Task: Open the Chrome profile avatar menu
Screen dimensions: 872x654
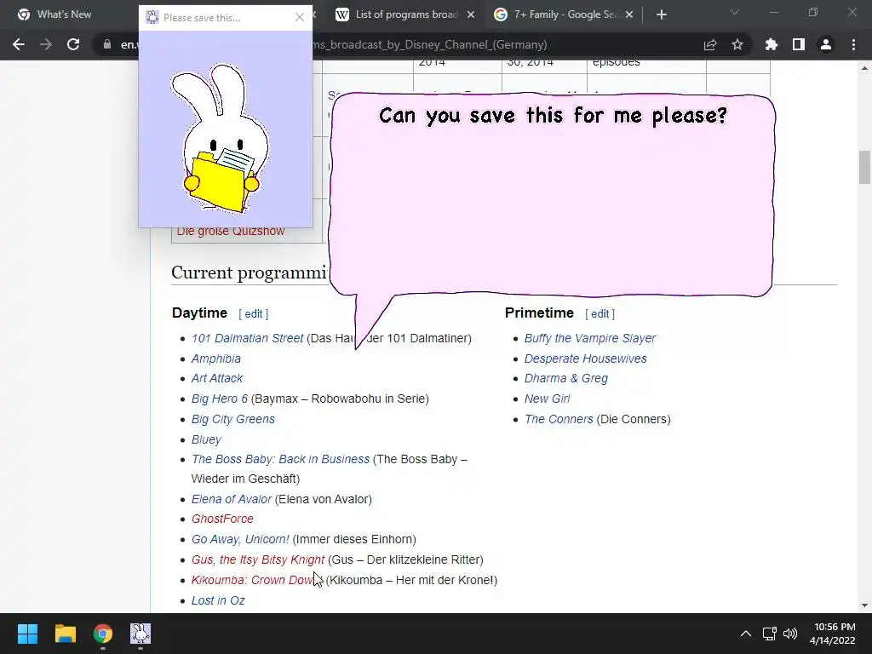Action: [x=826, y=44]
